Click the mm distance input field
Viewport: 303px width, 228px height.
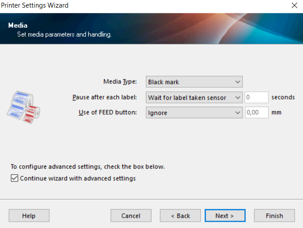click(x=256, y=113)
